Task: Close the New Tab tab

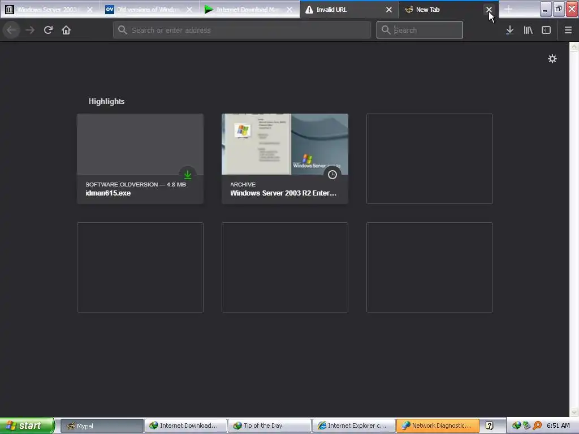Action: click(x=489, y=10)
